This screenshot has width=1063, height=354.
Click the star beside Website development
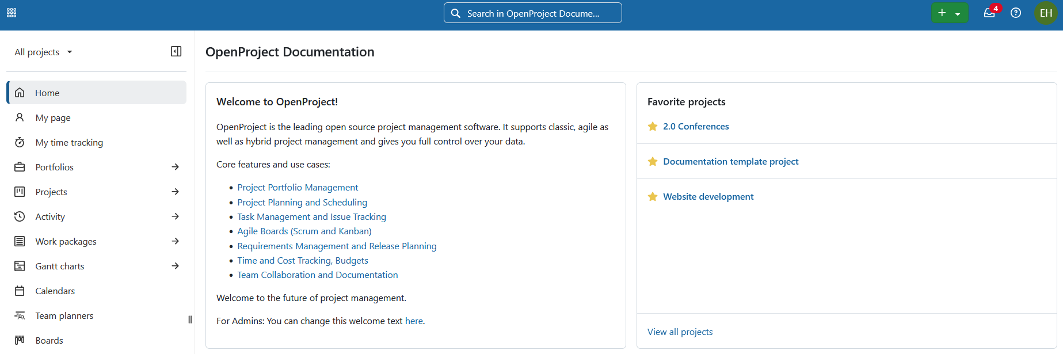653,197
